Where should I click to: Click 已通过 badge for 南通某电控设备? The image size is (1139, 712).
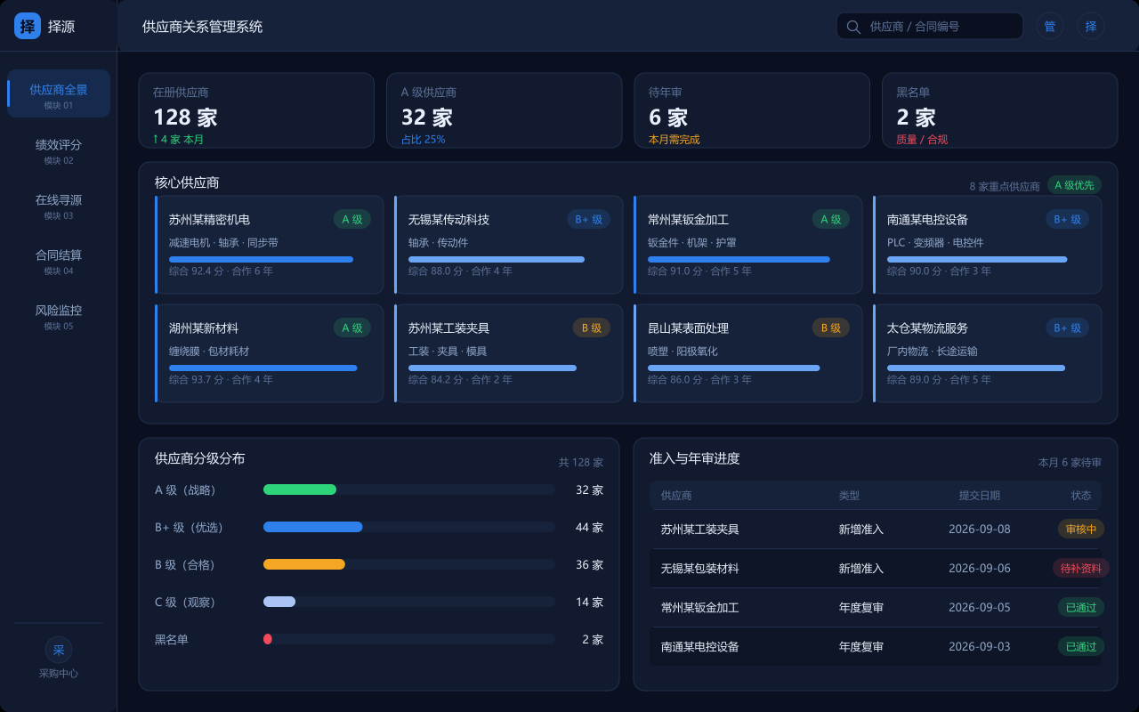tap(1081, 646)
